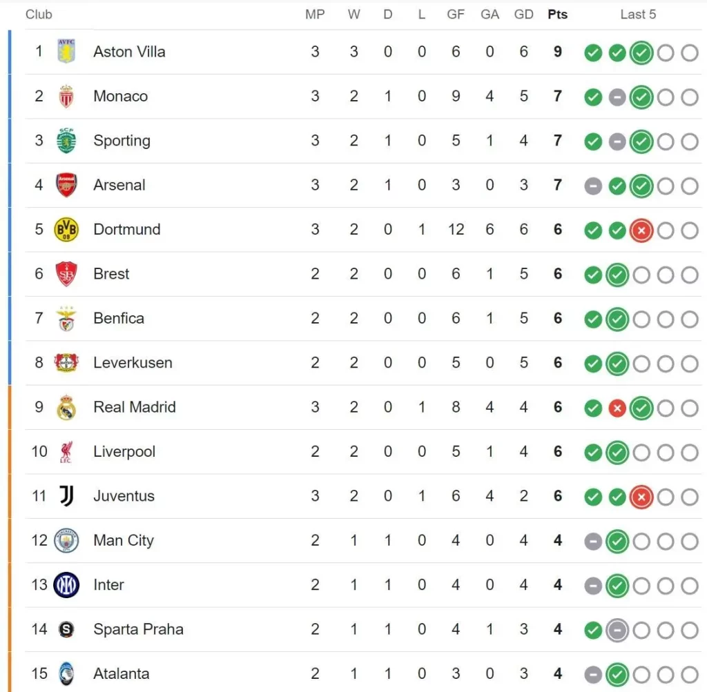The height and width of the screenshot is (692, 707).
Task: Click the Last 5 column header
Action: point(638,14)
